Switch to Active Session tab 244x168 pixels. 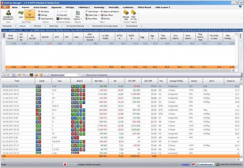(x=40, y=7)
